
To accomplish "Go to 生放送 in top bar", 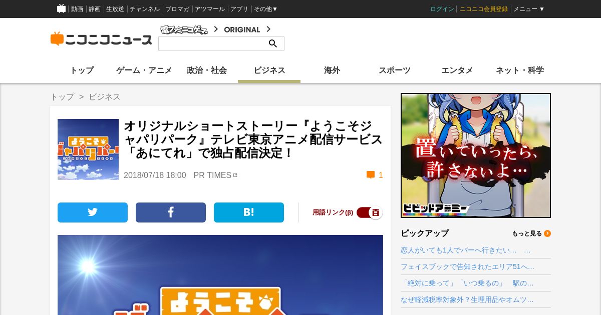I will (x=115, y=9).
